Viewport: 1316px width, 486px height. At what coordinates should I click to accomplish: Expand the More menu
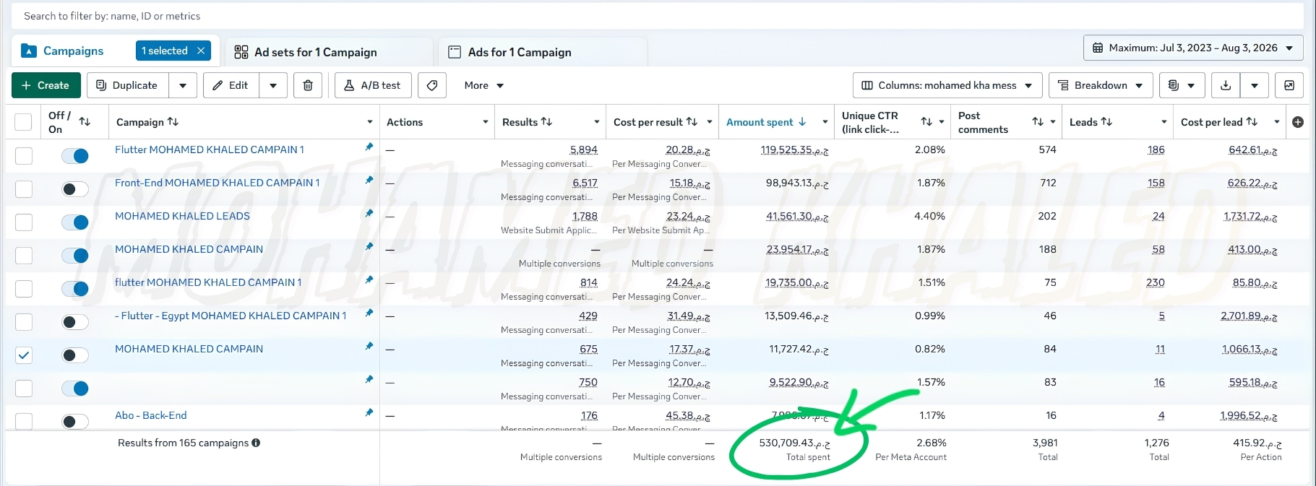(x=483, y=85)
